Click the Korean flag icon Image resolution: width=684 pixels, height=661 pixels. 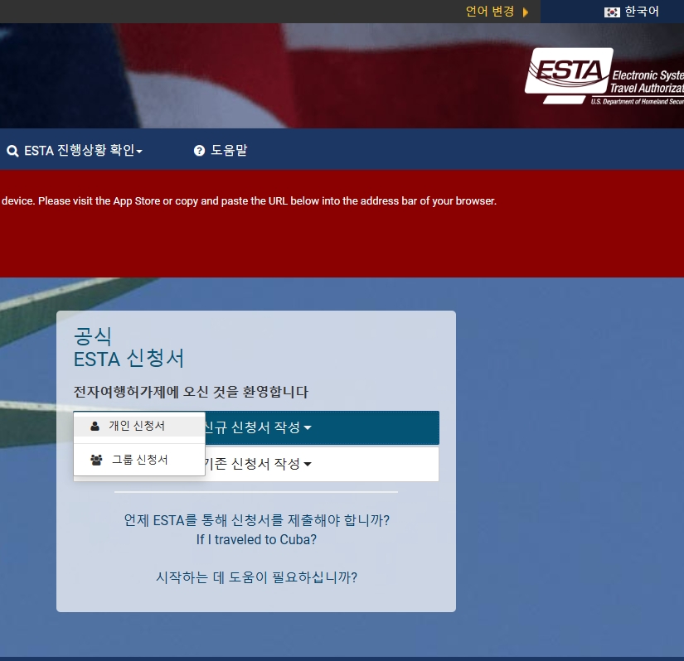point(612,12)
